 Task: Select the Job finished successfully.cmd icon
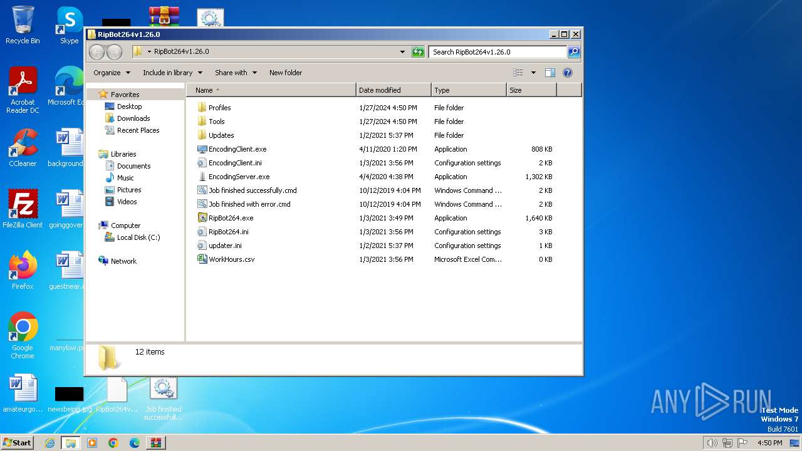[202, 190]
